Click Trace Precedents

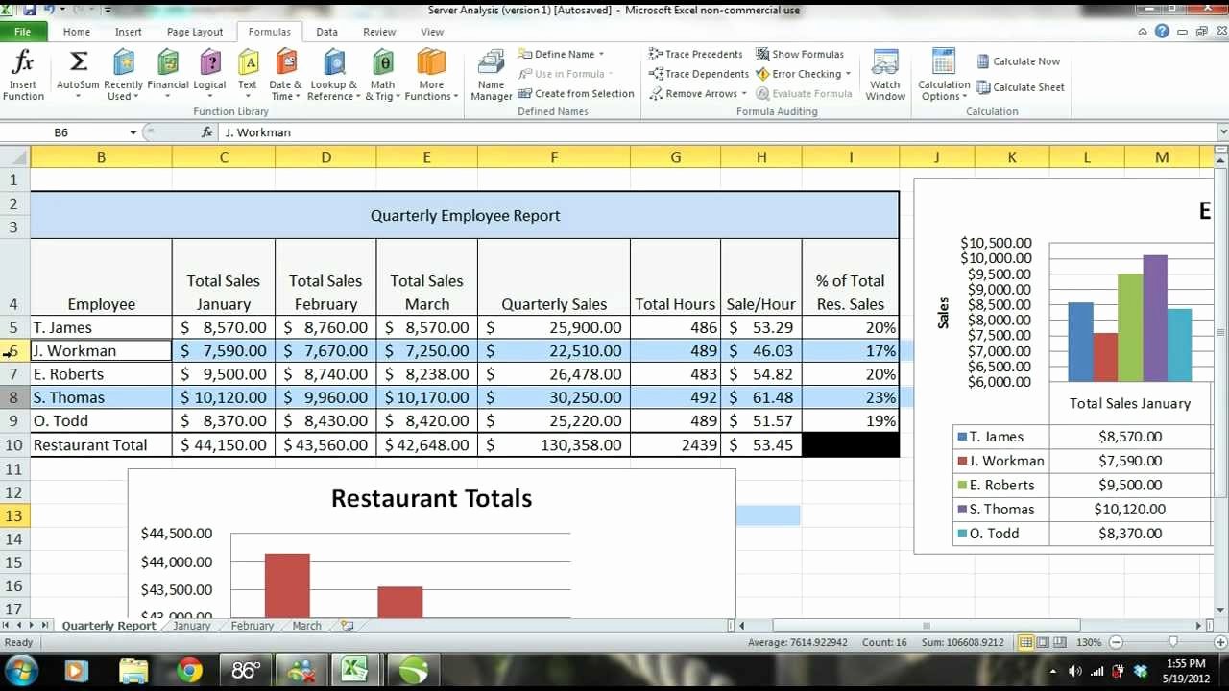pyautogui.click(x=695, y=54)
